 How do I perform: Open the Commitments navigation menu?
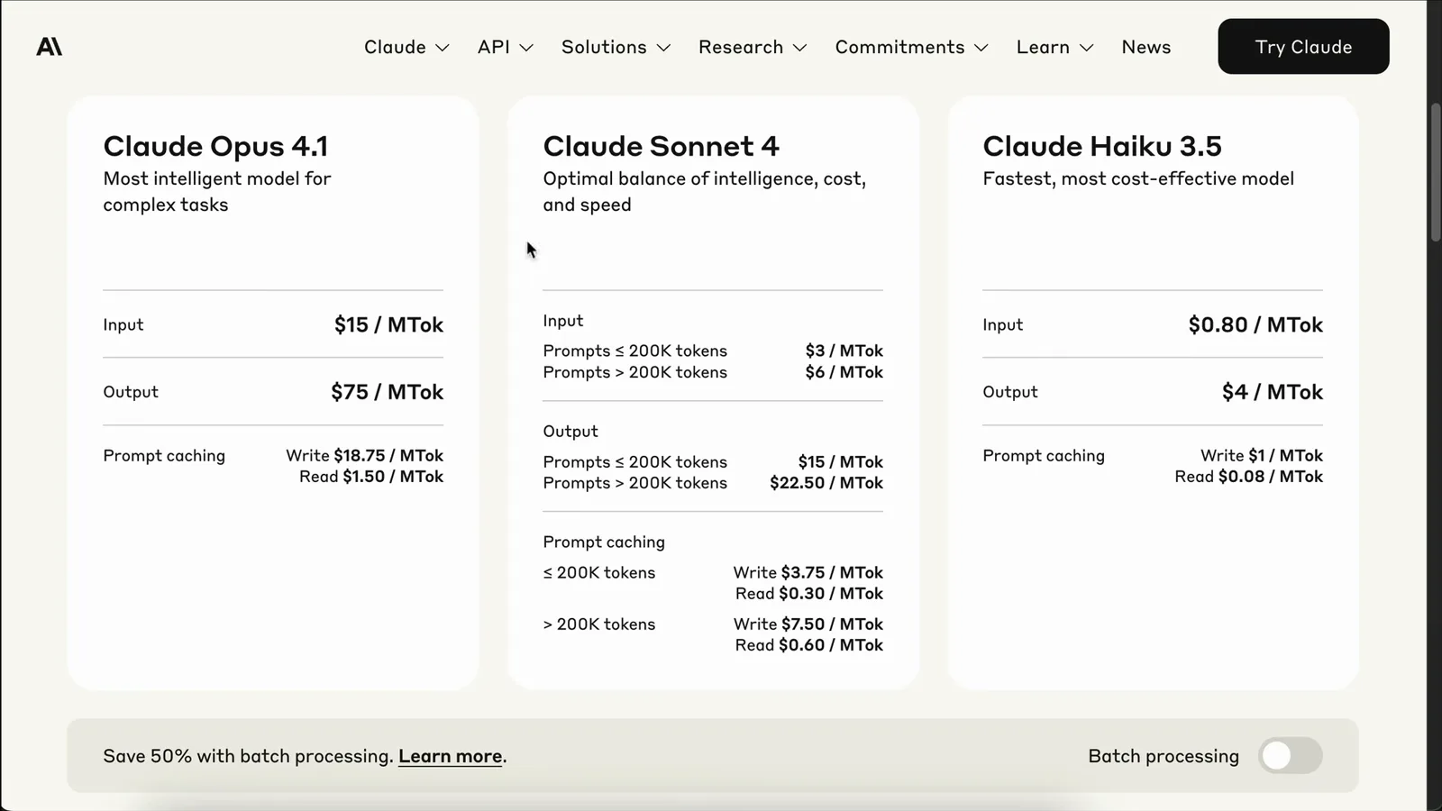click(912, 47)
